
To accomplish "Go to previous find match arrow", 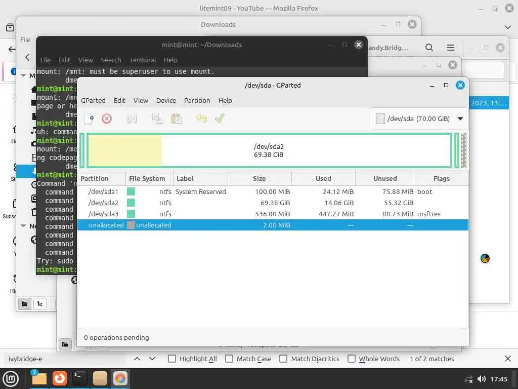I will pos(137,359).
